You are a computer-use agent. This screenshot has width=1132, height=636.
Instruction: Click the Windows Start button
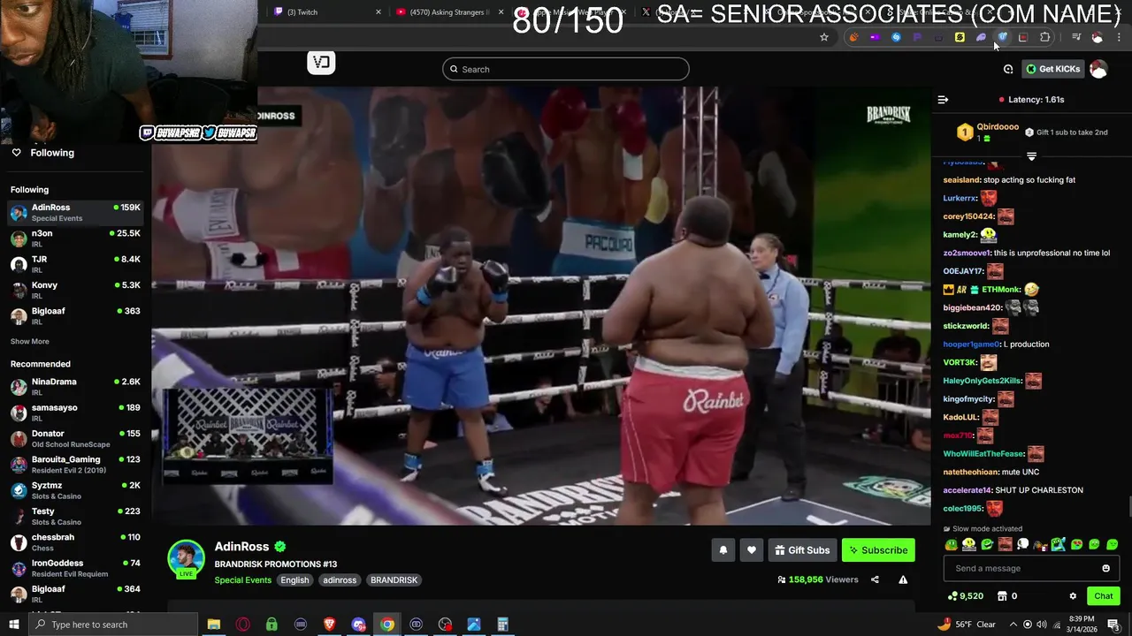coord(14,625)
